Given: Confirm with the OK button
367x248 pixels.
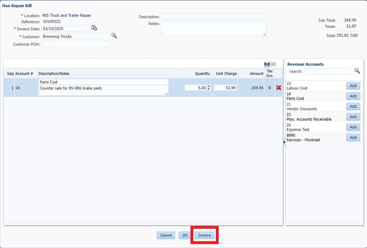Looking at the screenshot, I should 184,235.
